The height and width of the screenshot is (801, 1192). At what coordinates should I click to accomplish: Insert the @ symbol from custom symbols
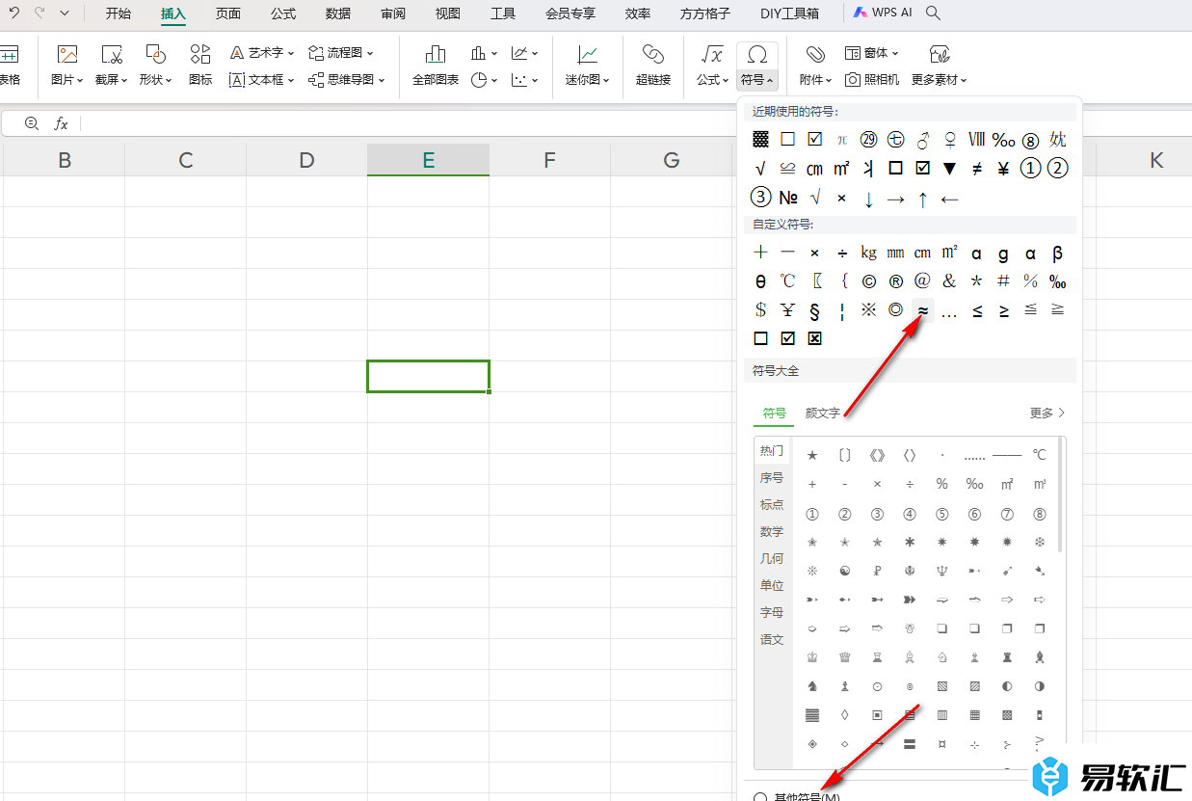tap(922, 281)
